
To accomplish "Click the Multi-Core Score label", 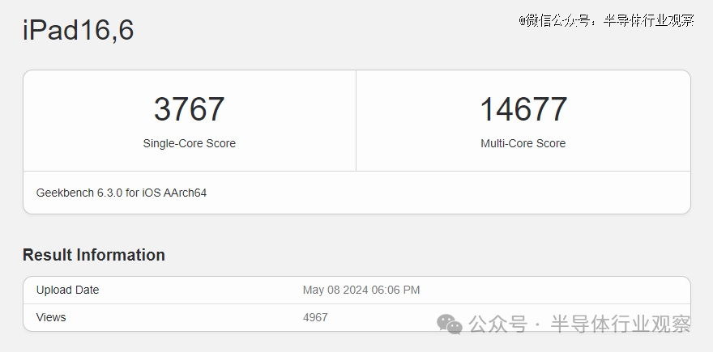I will 523,143.
